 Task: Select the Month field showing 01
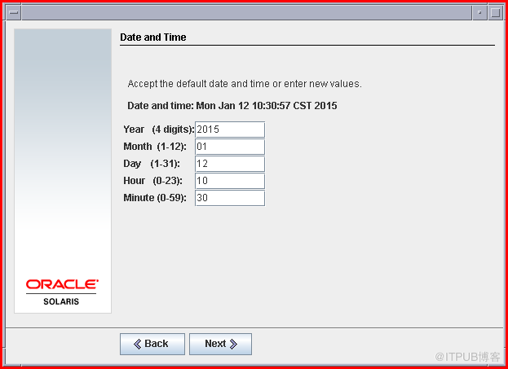(230, 147)
